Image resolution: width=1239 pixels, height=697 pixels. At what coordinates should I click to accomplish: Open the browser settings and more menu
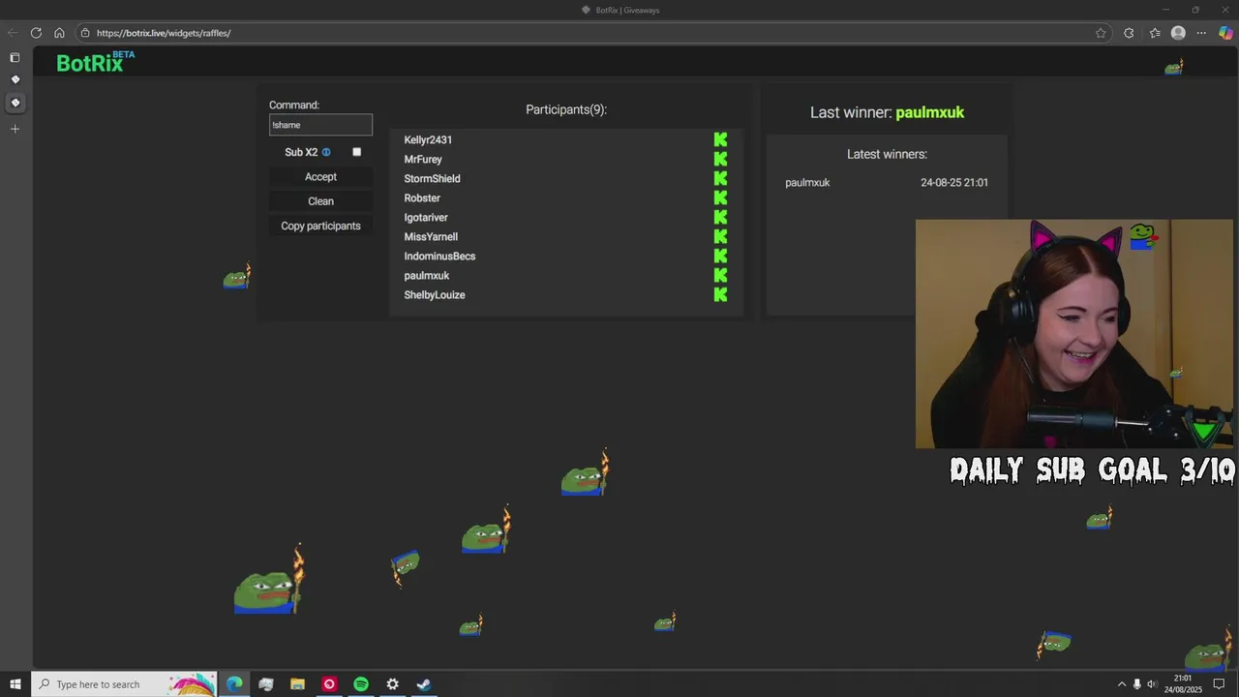tap(1202, 33)
